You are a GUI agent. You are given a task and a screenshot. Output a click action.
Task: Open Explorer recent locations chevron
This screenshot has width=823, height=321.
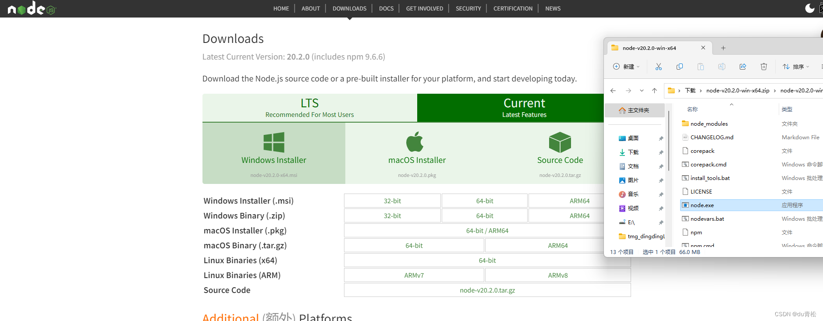pos(642,91)
